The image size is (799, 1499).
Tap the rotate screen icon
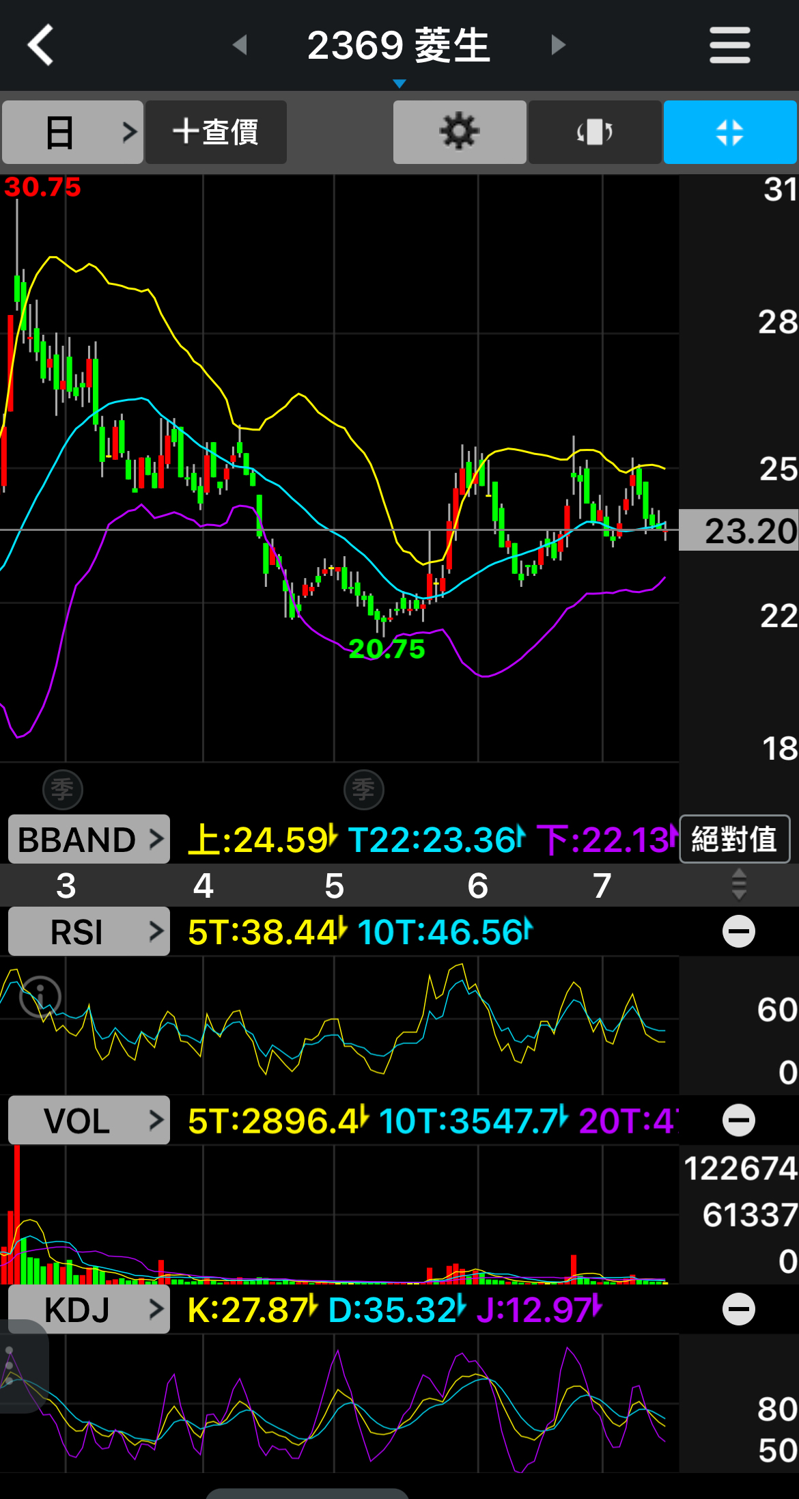click(594, 132)
